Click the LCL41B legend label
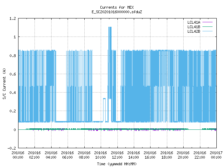223x167 pixels. tap(194, 27)
